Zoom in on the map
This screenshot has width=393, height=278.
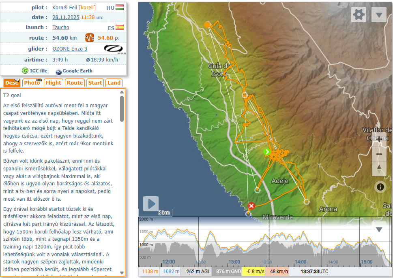click(379, 139)
